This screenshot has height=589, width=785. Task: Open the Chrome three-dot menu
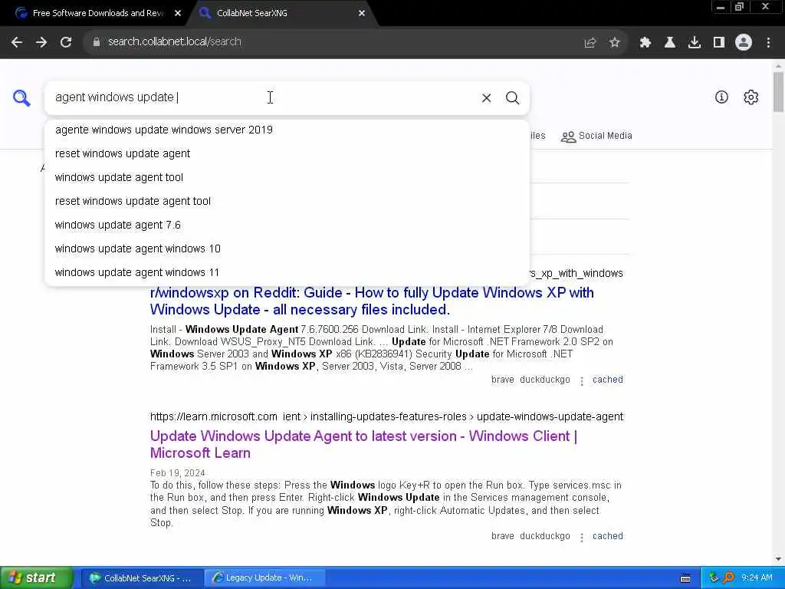[x=768, y=43]
